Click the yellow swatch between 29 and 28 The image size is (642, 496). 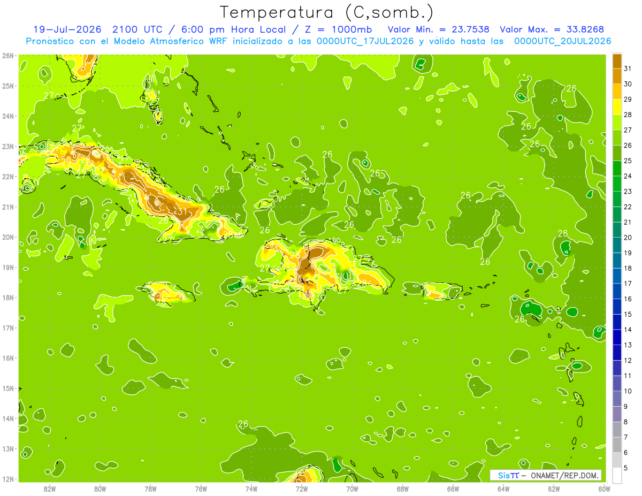(617, 108)
